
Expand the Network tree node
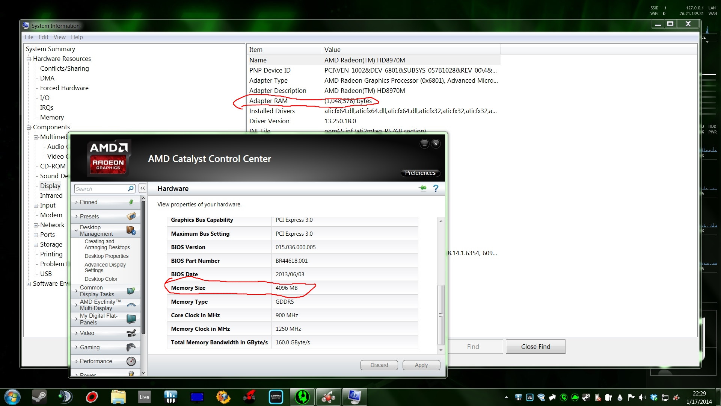pyautogui.click(x=36, y=225)
